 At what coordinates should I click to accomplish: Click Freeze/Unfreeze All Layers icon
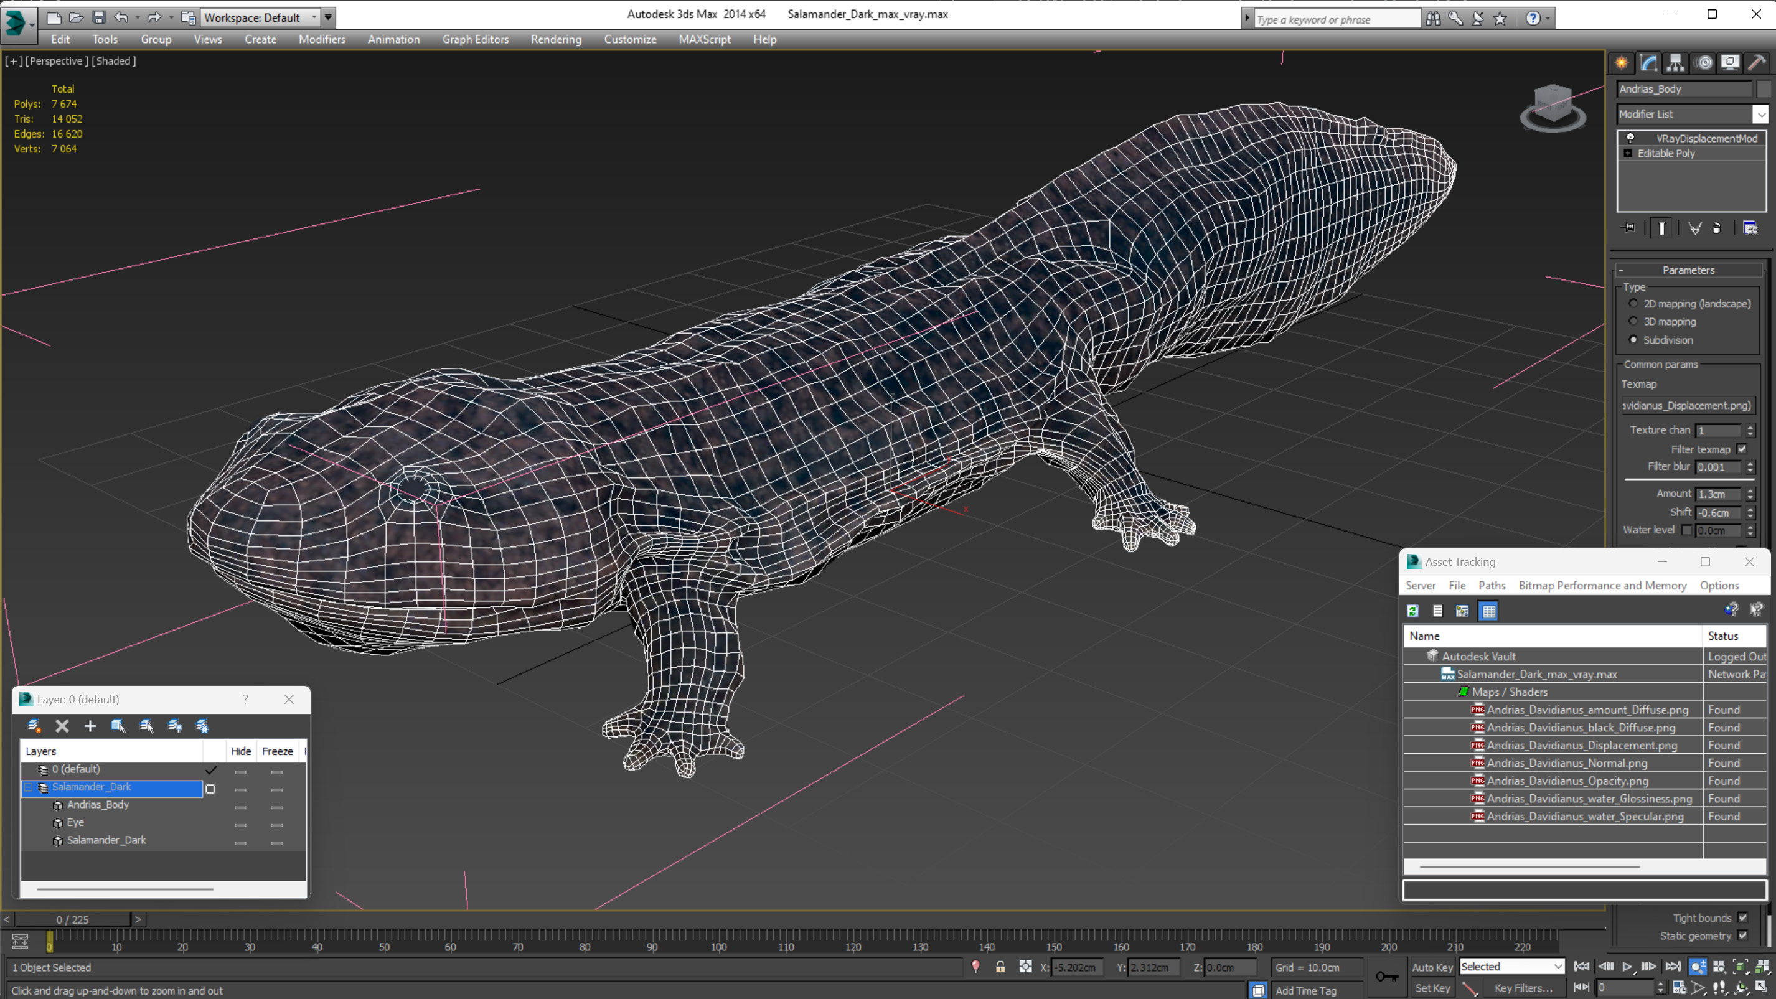tap(202, 725)
